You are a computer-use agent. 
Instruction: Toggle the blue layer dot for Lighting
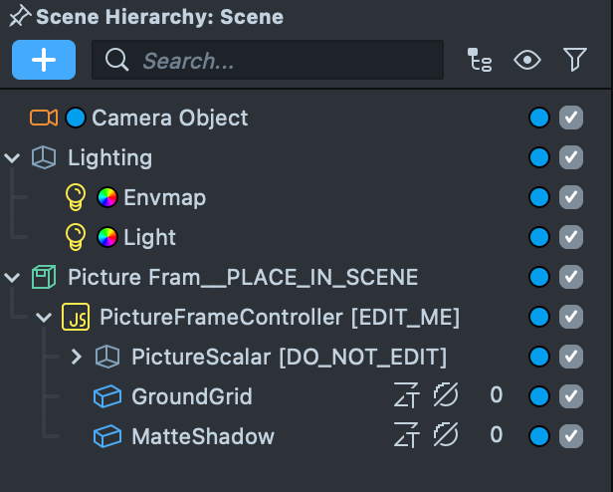tap(539, 157)
